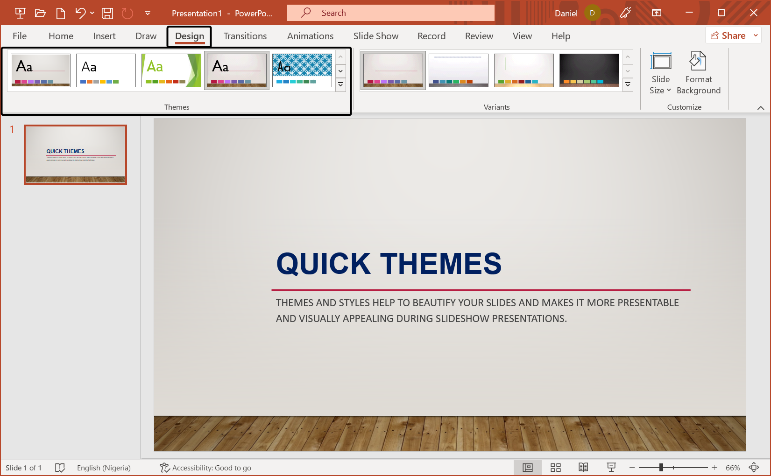Click the Start From Beginning presentation icon
The width and height of the screenshot is (771, 476).
[x=20, y=13]
